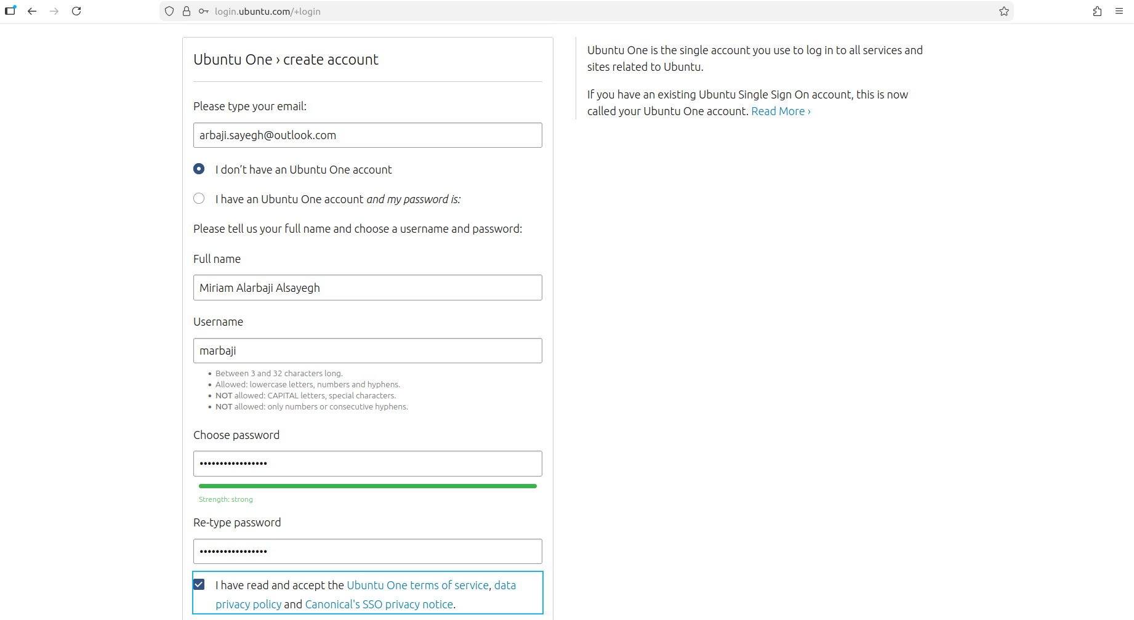Viewport: 1134px width, 620px height.
Task: Bookmark this page with the star
Action: pos(1004,11)
